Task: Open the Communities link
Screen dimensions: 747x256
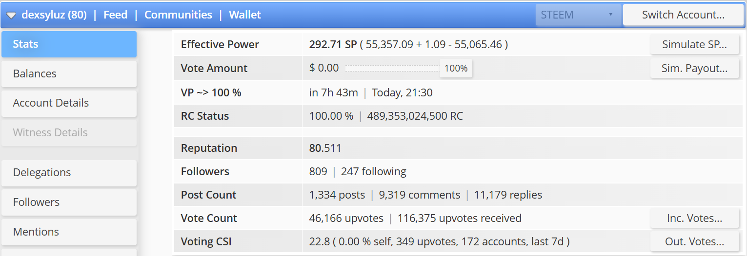Action: [178, 15]
